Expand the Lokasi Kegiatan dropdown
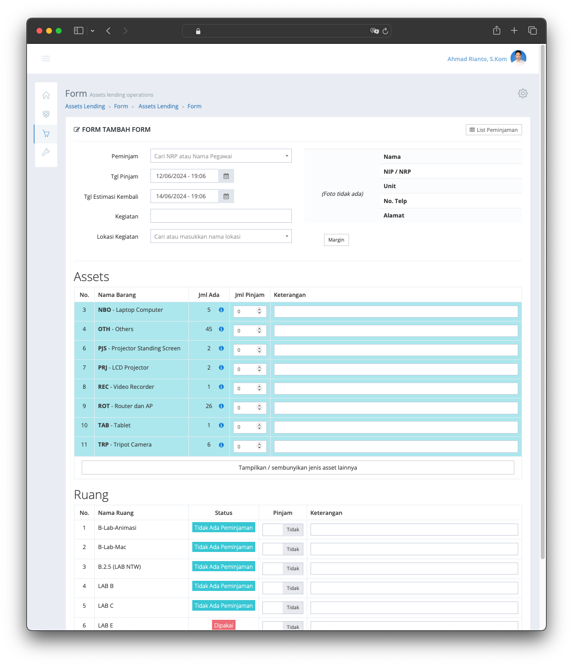Viewport: 573px width, 666px height. (221, 236)
